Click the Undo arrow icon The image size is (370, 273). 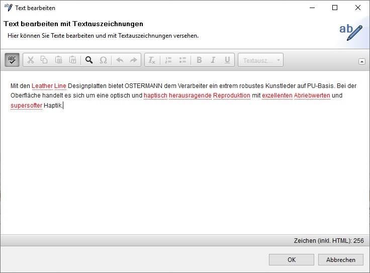120,60
